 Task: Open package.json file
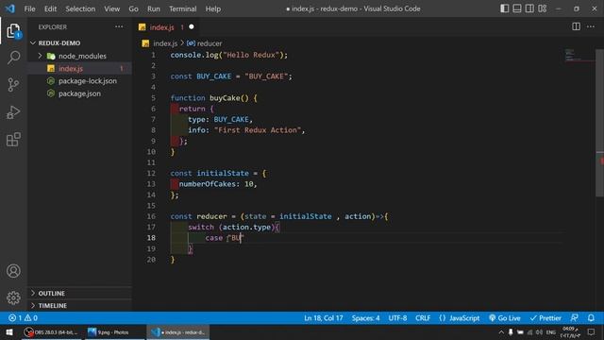pyautogui.click(x=80, y=93)
